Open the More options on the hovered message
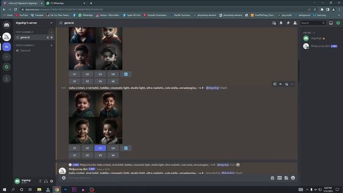The image size is (343, 193). point(292,84)
